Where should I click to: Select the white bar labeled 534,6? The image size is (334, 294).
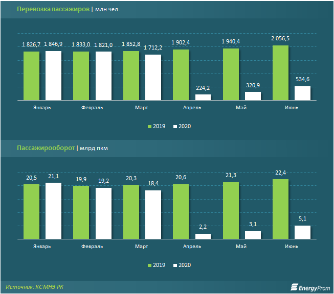pos(302,93)
